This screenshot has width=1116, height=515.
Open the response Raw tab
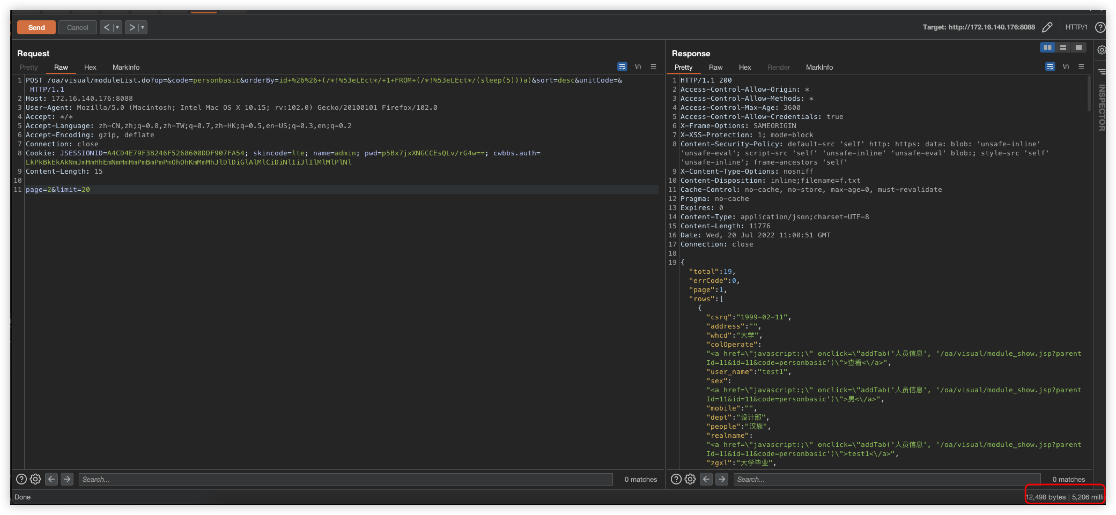715,67
